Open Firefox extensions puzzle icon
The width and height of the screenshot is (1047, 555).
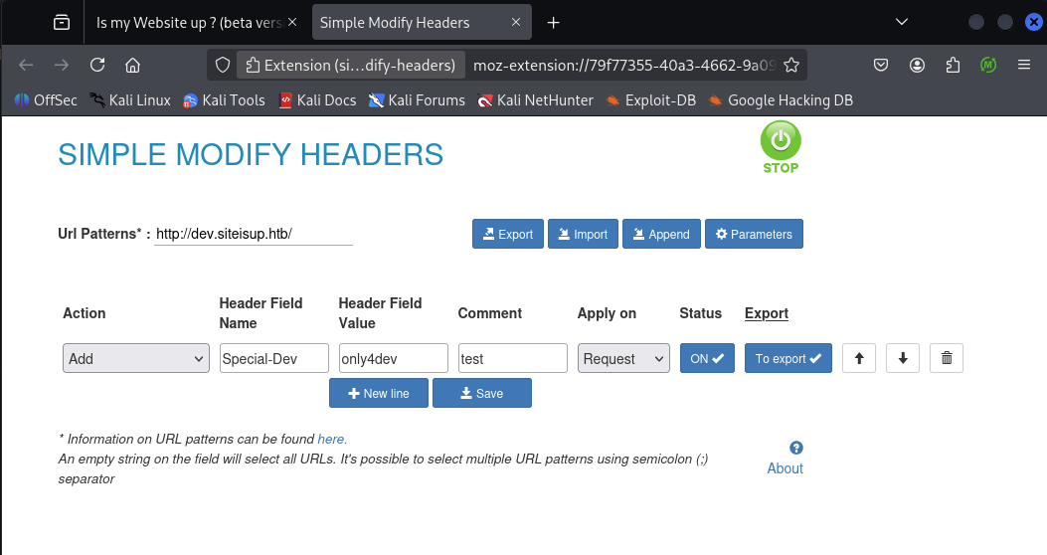click(x=953, y=65)
